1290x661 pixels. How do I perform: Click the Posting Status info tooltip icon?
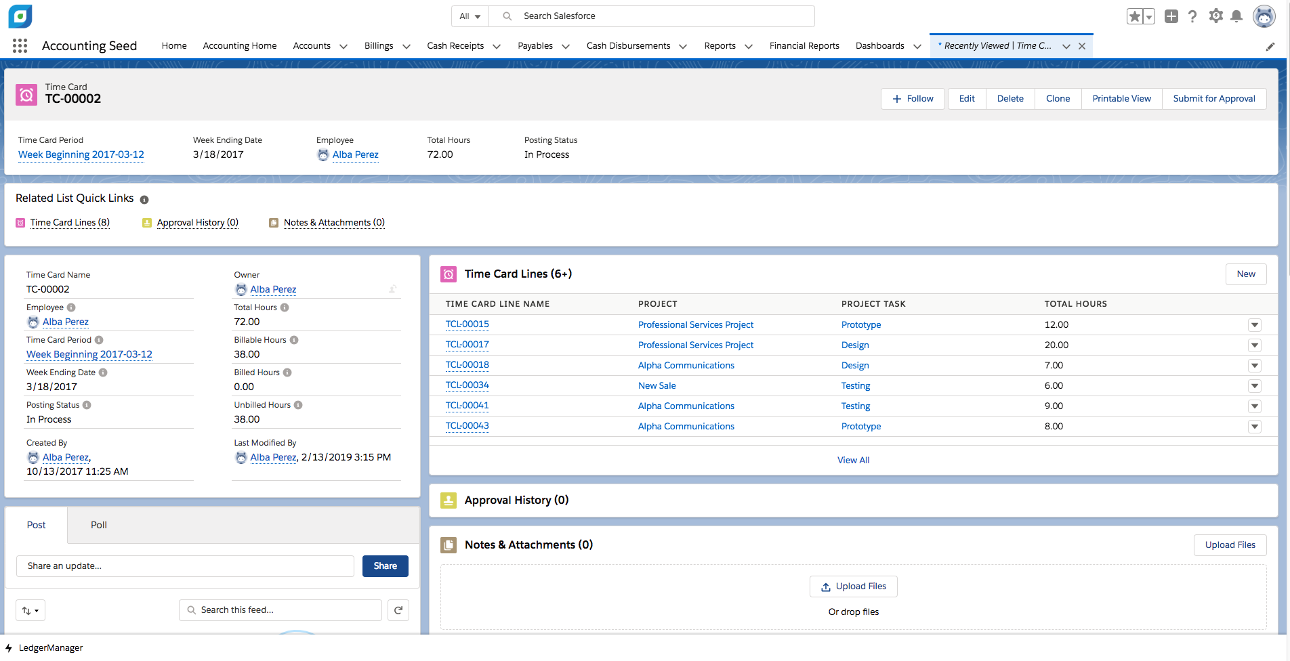87,404
